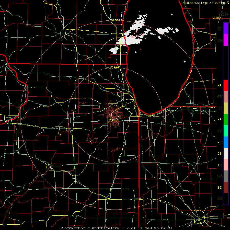Click the HA legend label
The height and width of the screenshot is (230, 230).
[x=220, y=86]
